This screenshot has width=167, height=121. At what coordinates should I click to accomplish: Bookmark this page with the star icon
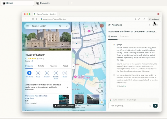(x=136, y=19)
